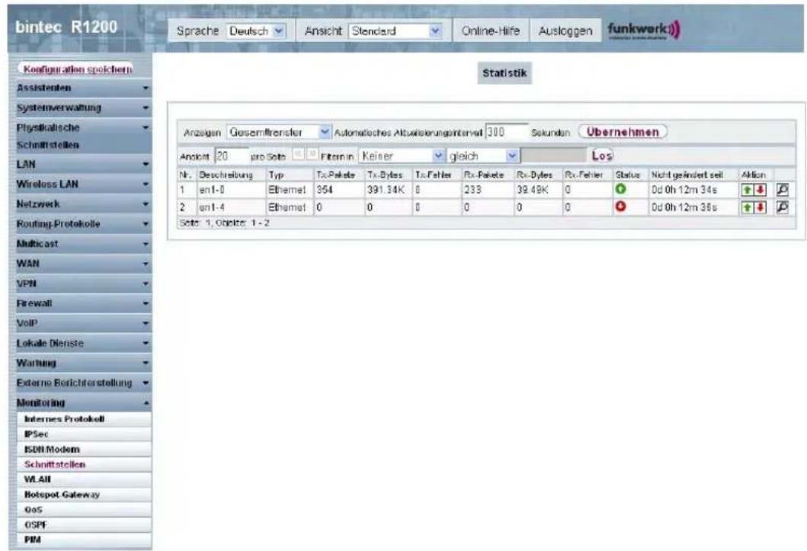Expand the Assistenten menu

tap(80, 88)
